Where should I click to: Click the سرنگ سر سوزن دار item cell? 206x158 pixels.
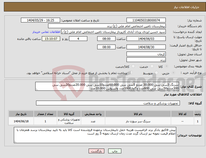(138, 121)
